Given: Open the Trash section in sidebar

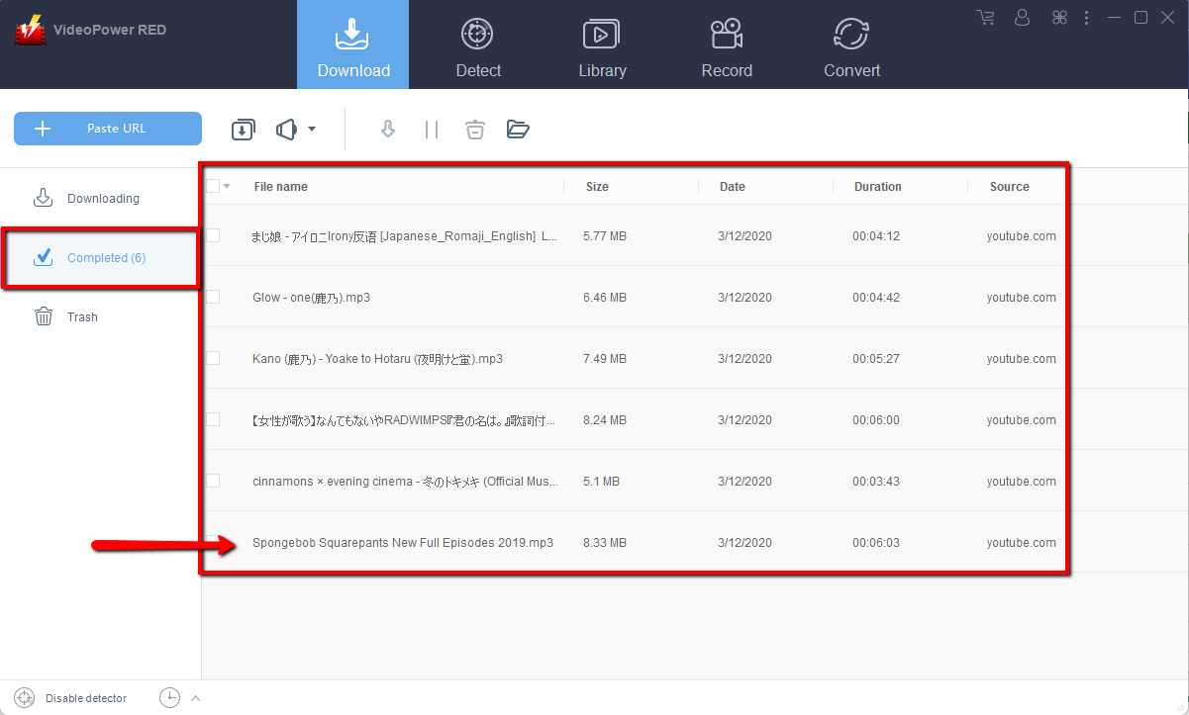Looking at the screenshot, I should pyautogui.click(x=82, y=317).
